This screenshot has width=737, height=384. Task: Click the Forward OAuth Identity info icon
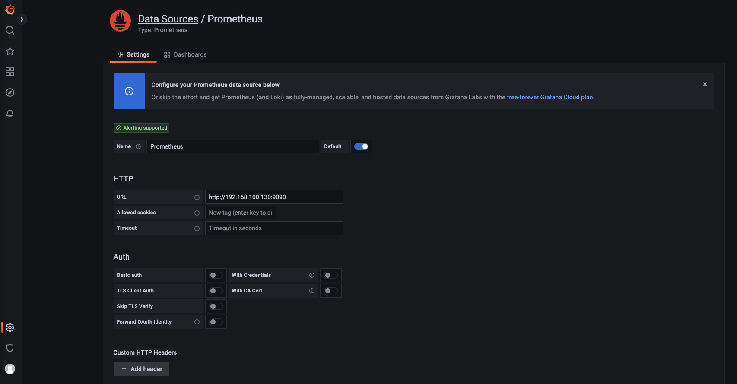pyautogui.click(x=197, y=322)
